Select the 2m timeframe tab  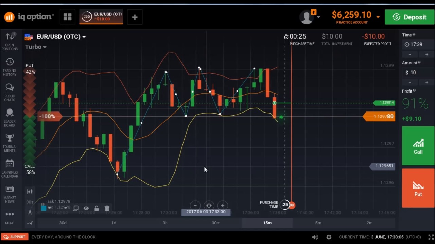coord(369,223)
